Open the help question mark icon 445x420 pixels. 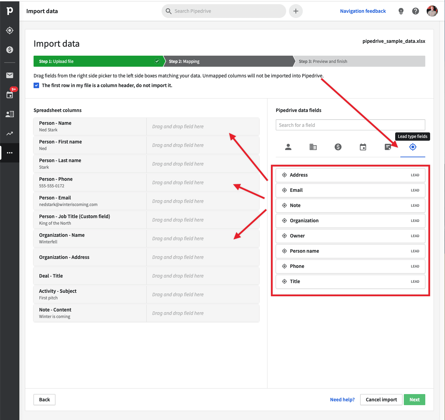coord(416,11)
